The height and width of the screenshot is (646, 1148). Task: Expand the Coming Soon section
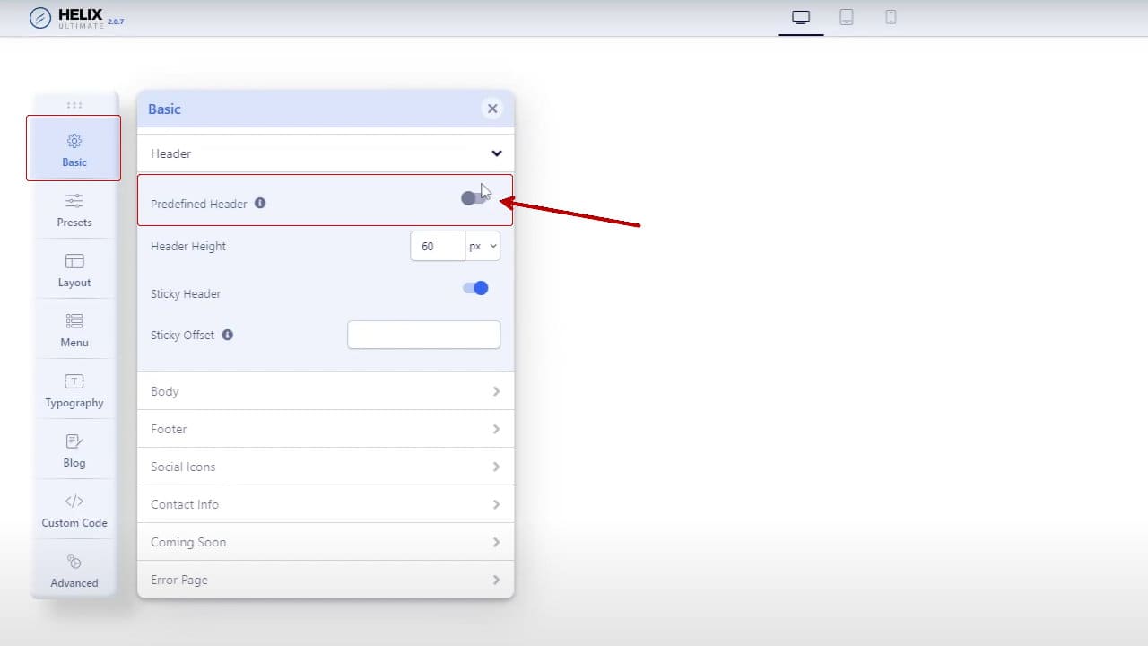pyautogui.click(x=326, y=542)
